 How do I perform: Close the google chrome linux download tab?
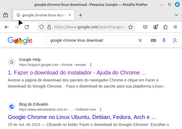70,15
